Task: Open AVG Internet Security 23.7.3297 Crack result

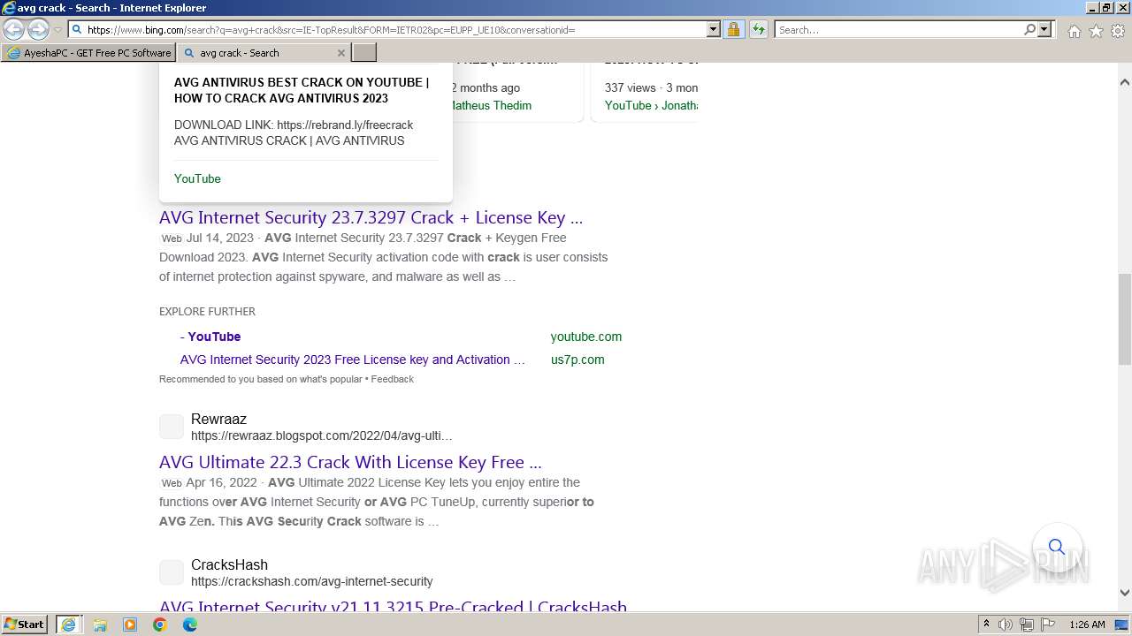Action: click(371, 217)
